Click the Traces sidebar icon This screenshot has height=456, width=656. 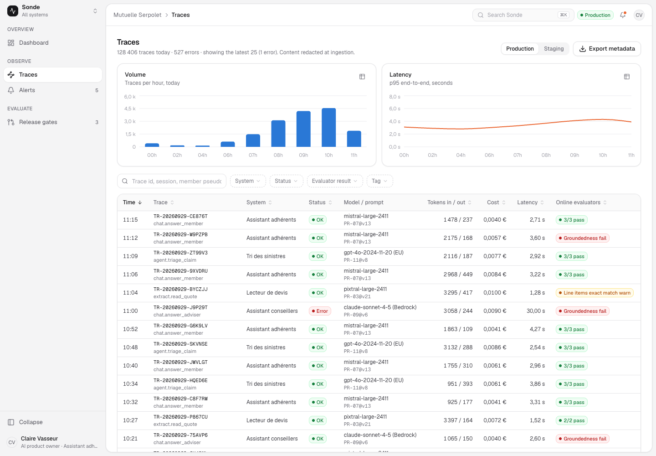[x=11, y=75]
